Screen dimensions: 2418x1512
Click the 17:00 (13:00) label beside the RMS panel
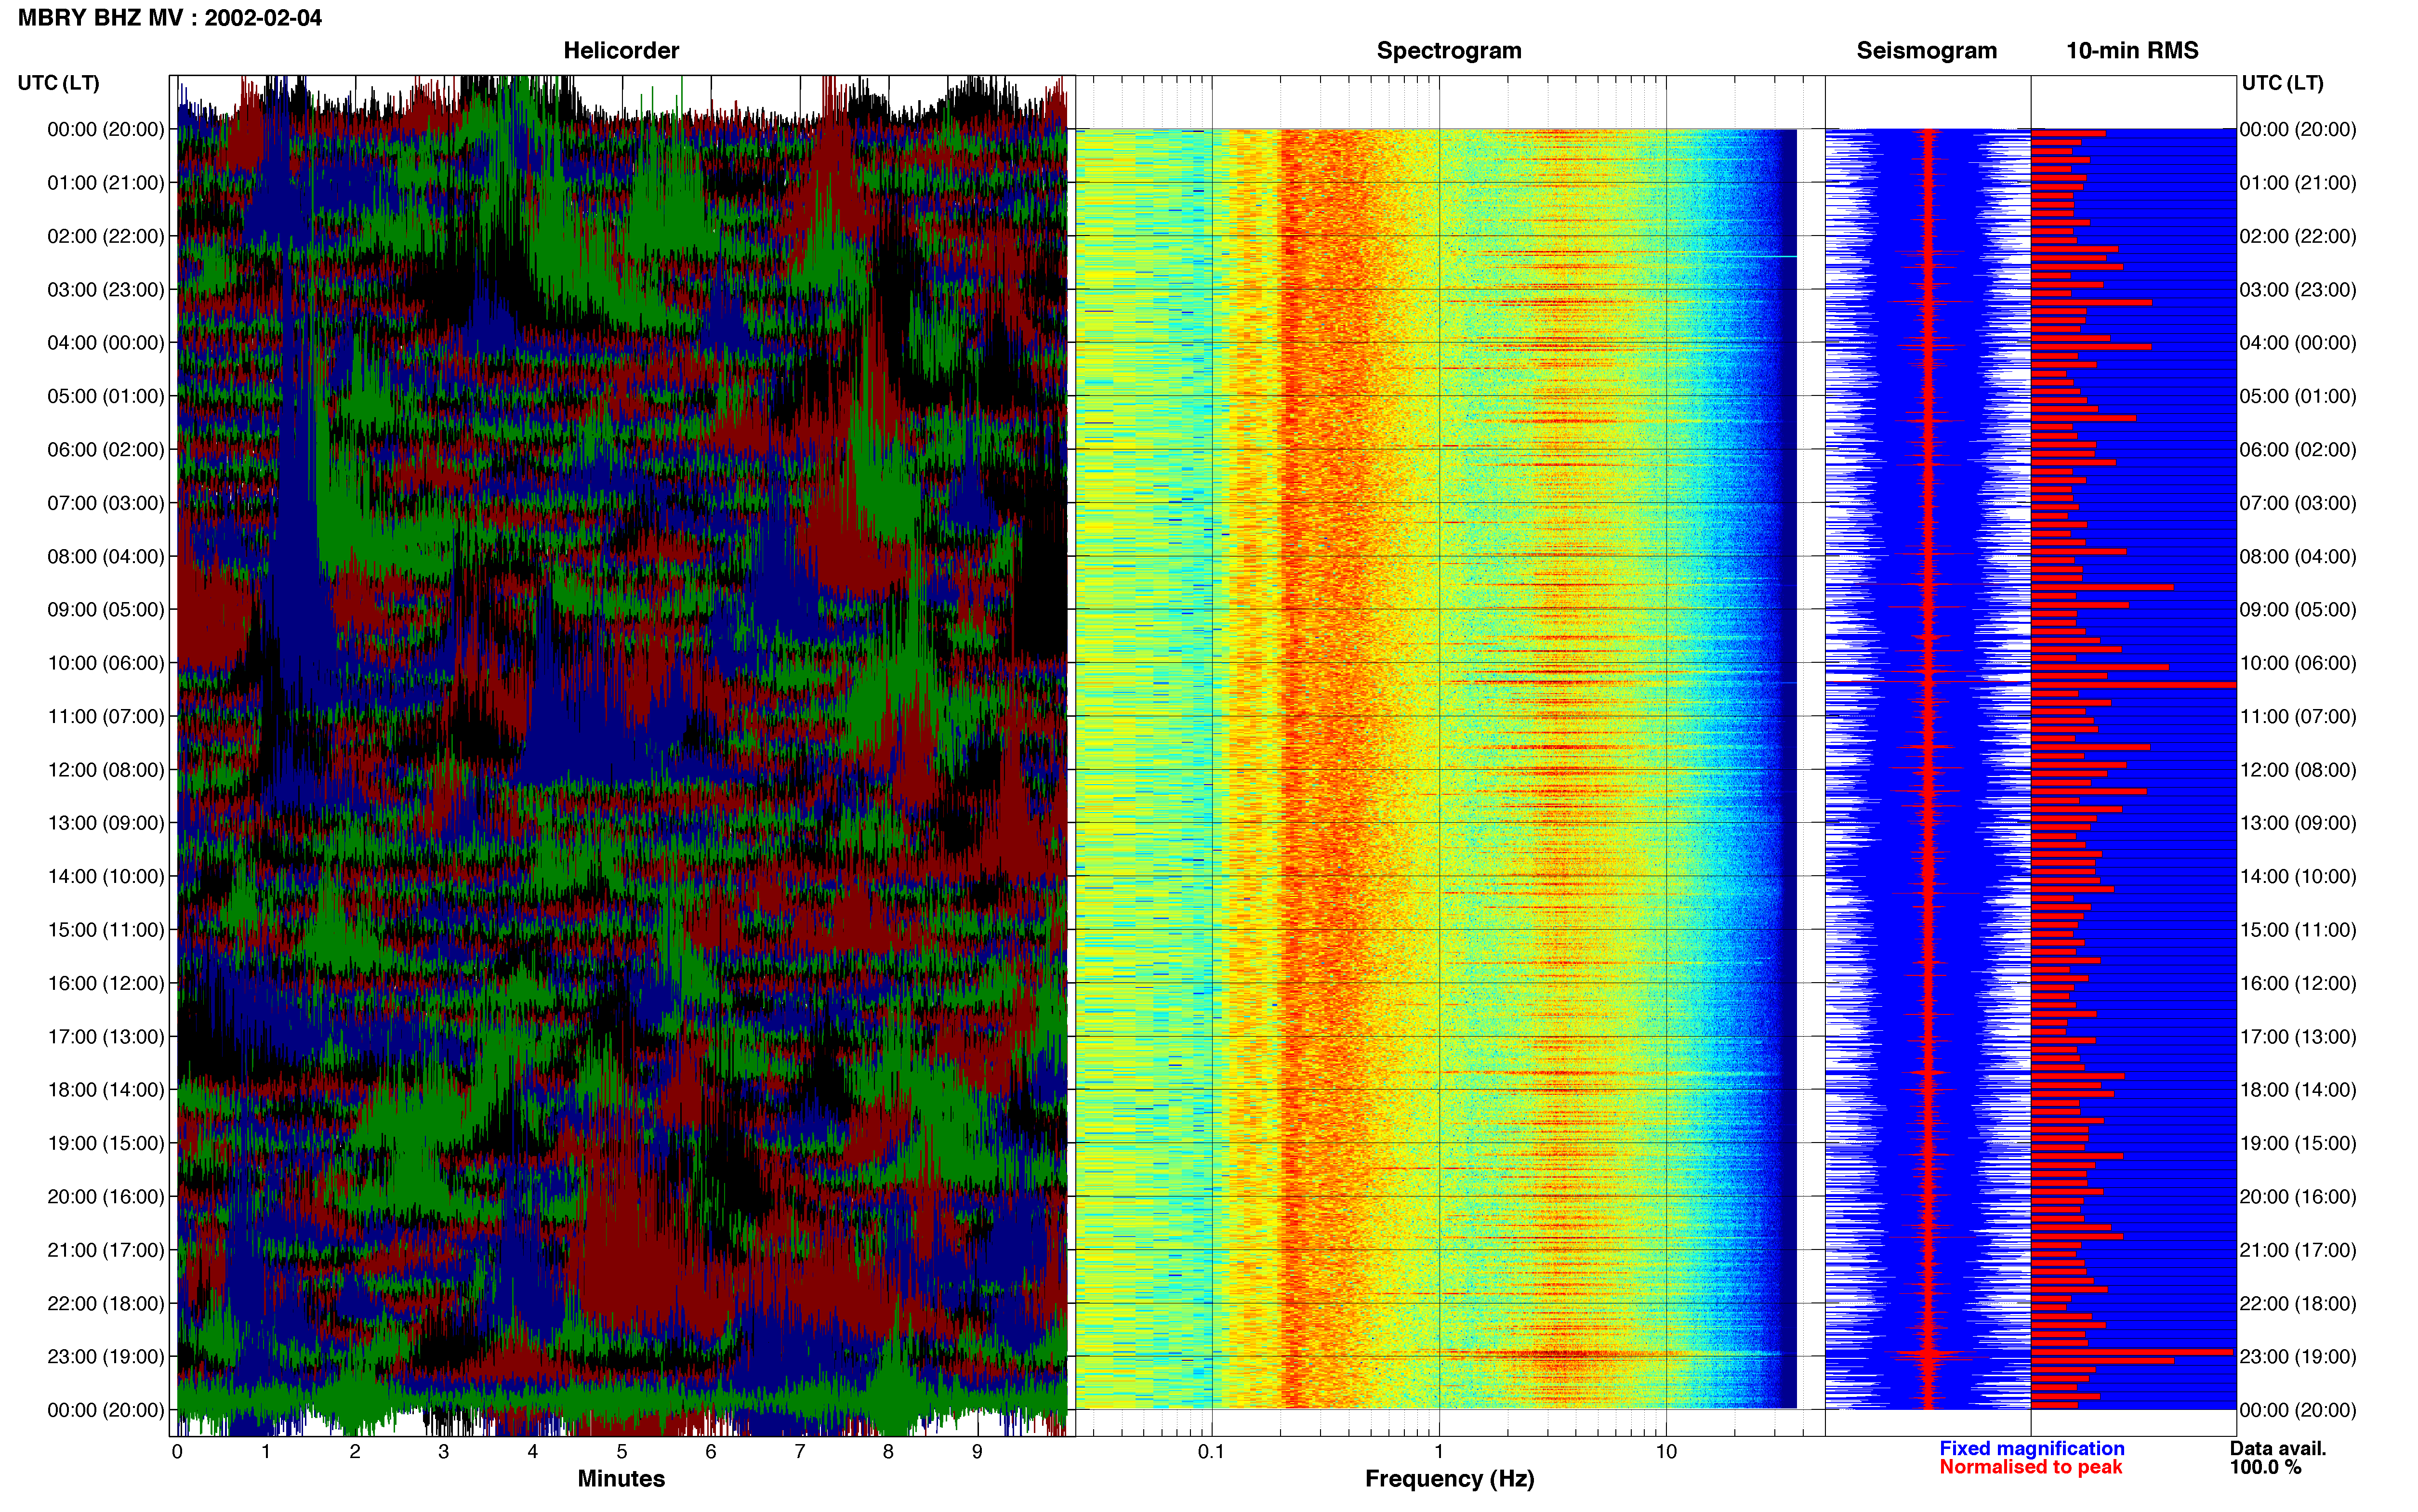[2298, 1037]
